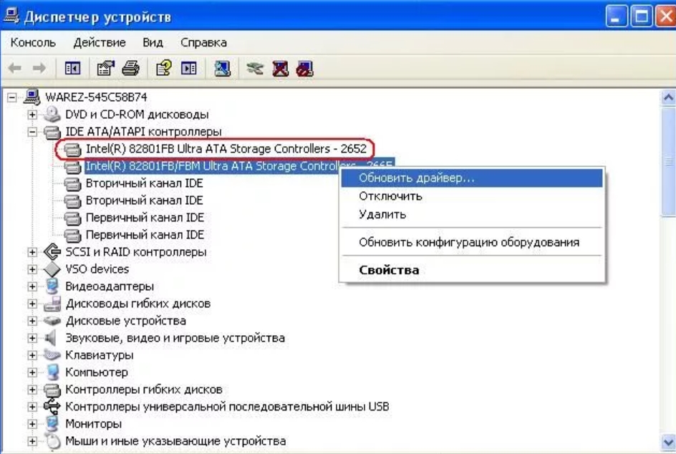Collapse the IDE ATA/ATAPI контроллеры node

click(x=32, y=132)
